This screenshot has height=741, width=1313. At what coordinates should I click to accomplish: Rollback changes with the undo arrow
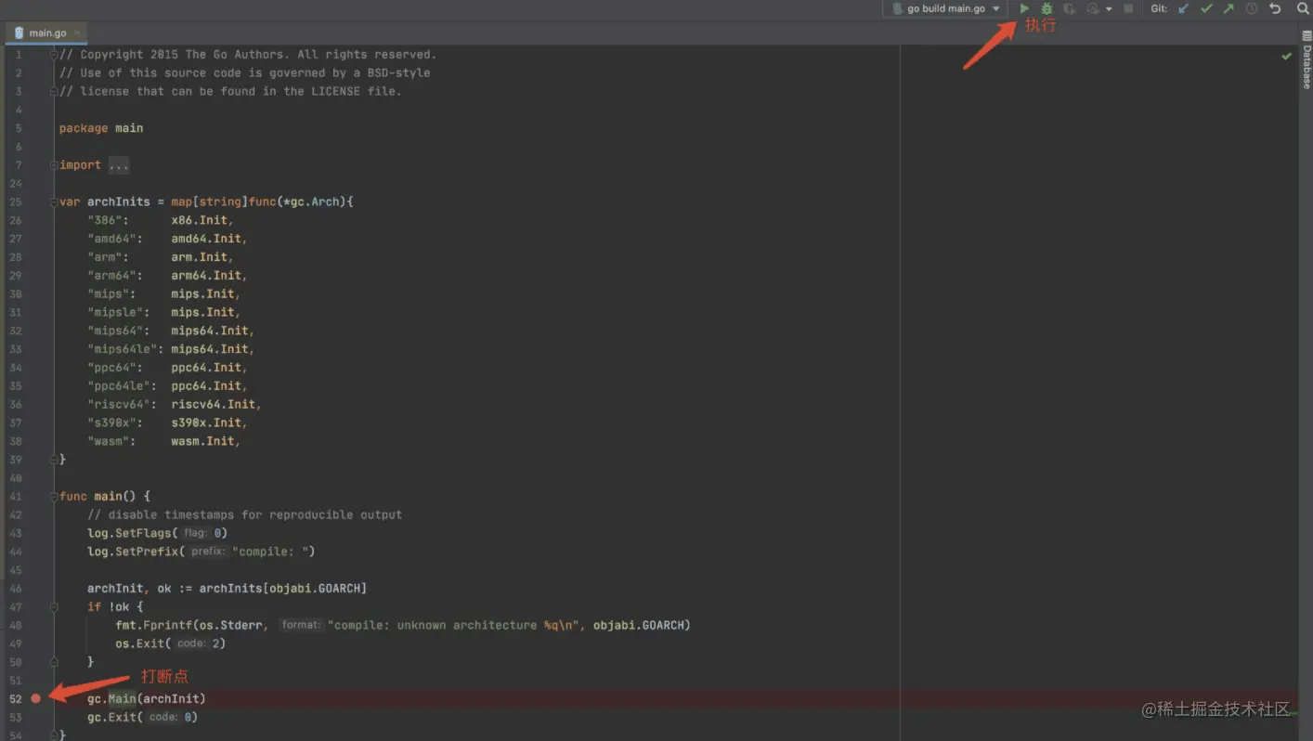1275,8
